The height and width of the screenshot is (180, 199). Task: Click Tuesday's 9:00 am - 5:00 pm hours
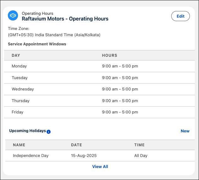click(x=120, y=78)
